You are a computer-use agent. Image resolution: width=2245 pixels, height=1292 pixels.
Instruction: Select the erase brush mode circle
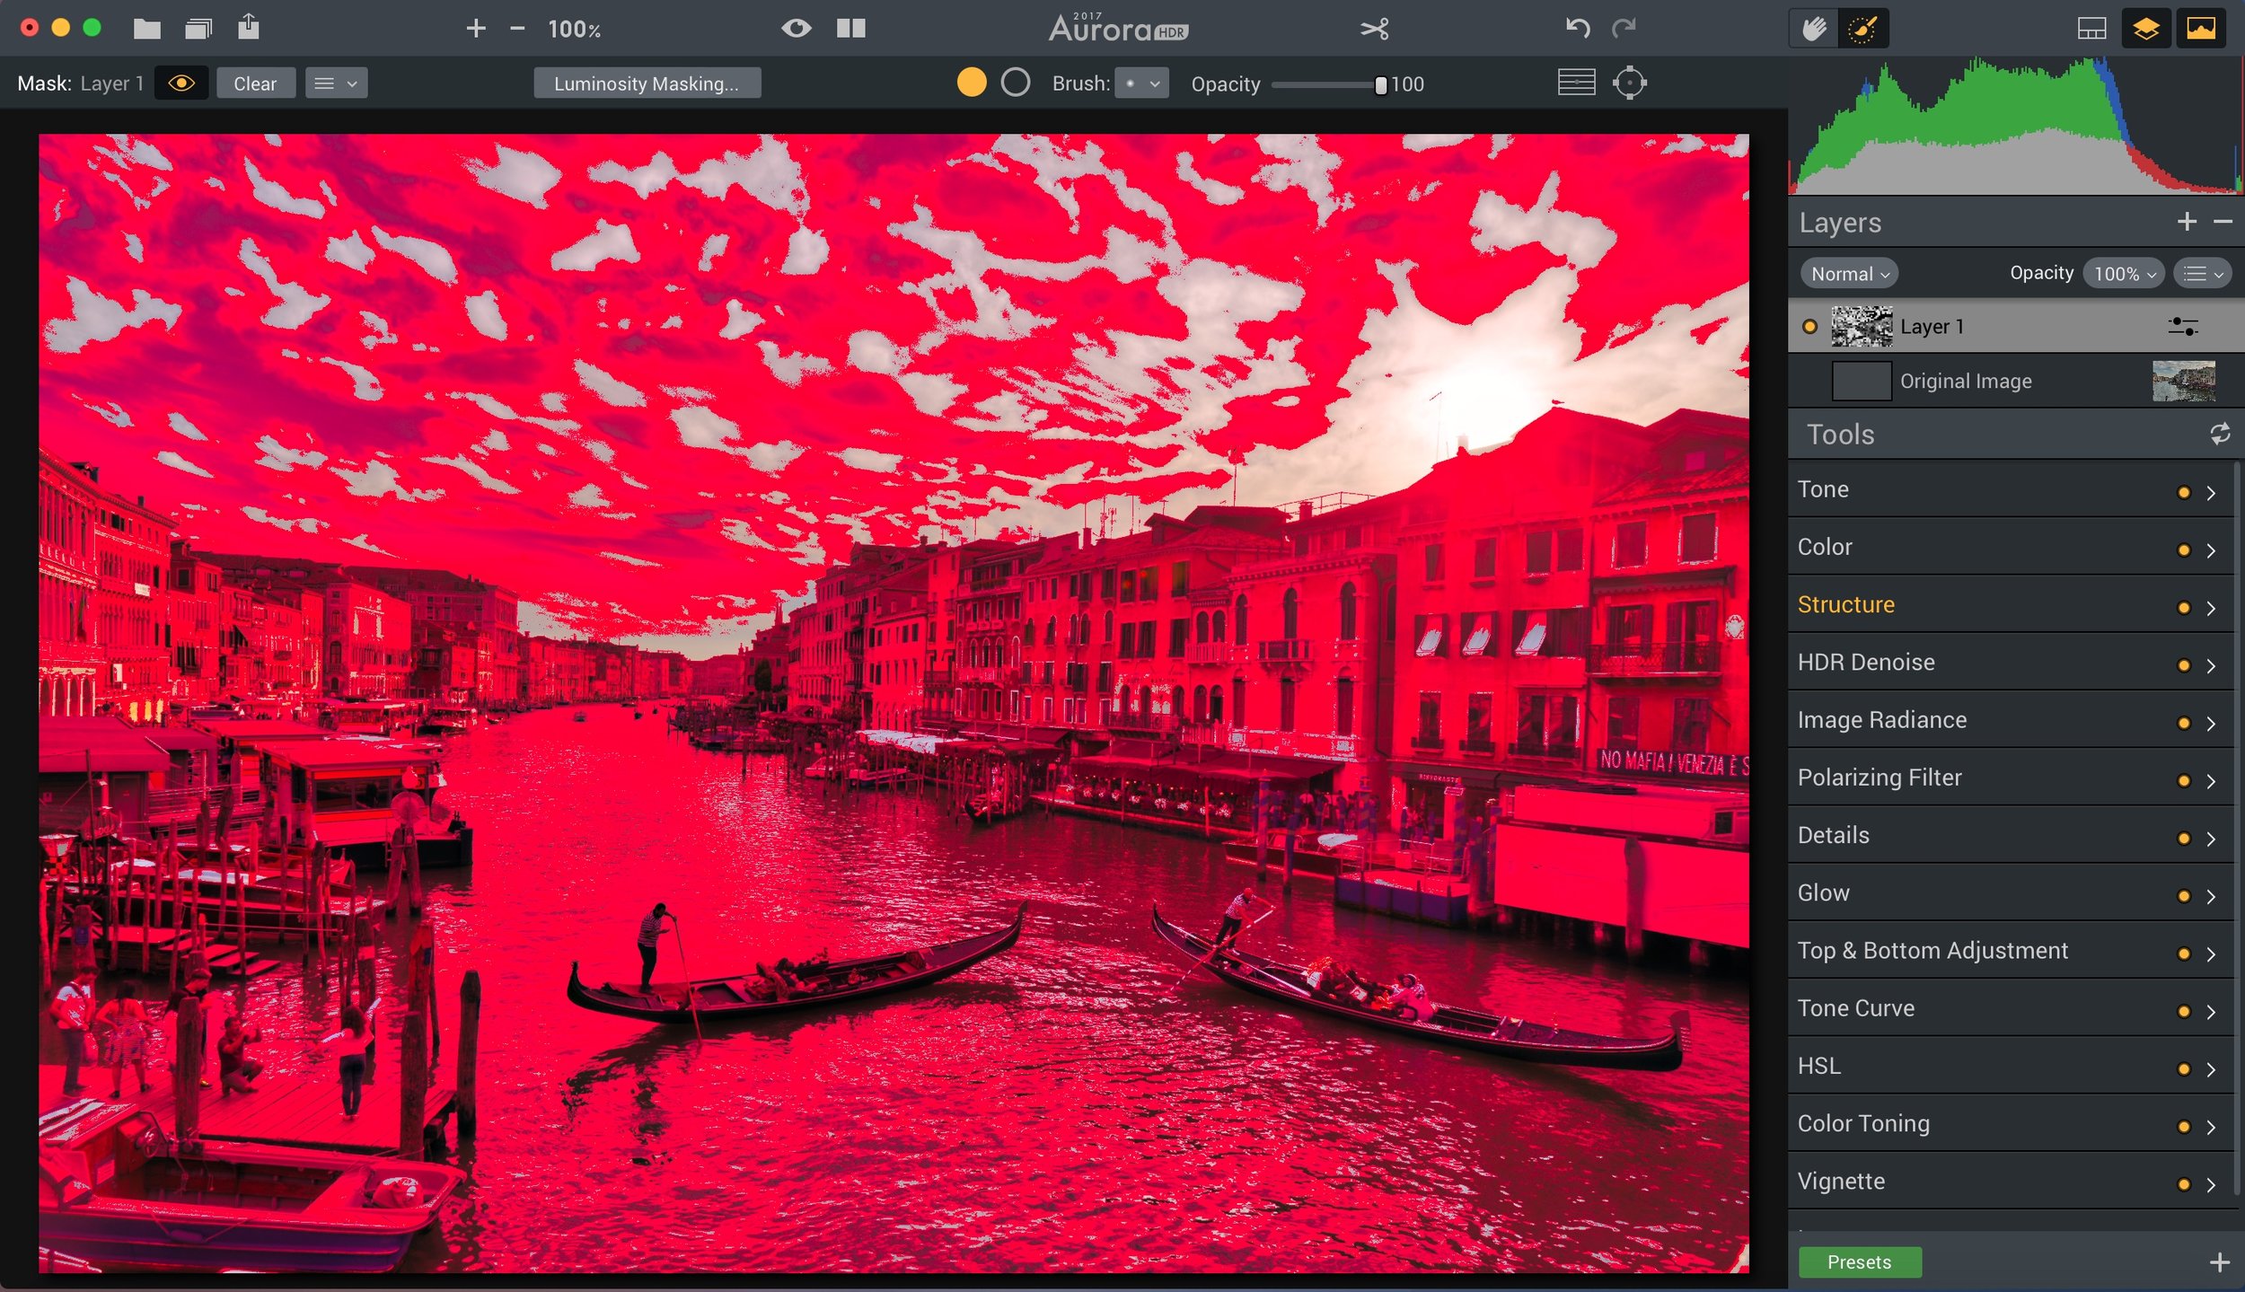tap(1016, 83)
